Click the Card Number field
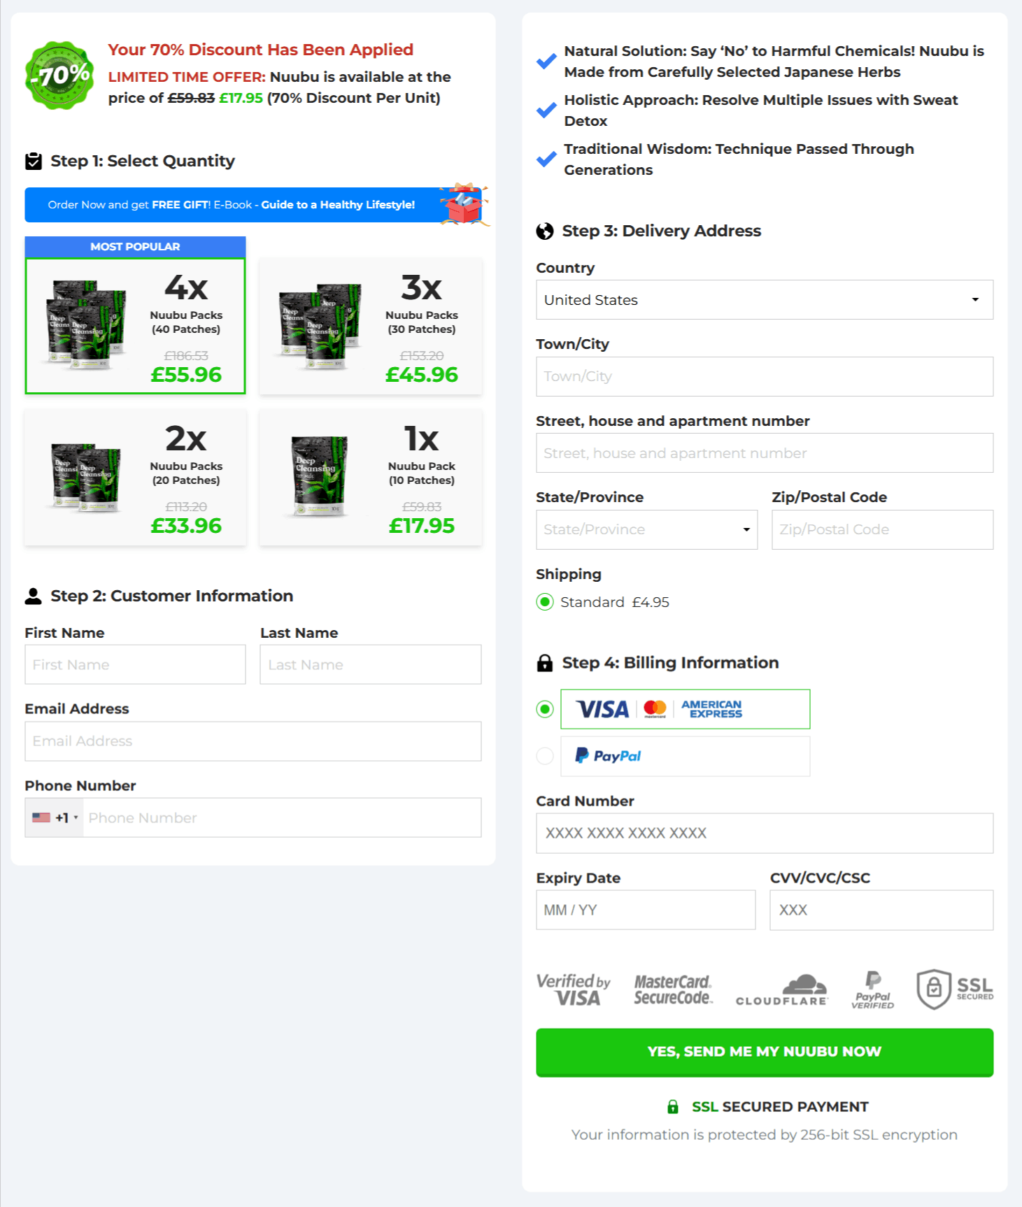This screenshot has height=1207, width=1022. 765,833
